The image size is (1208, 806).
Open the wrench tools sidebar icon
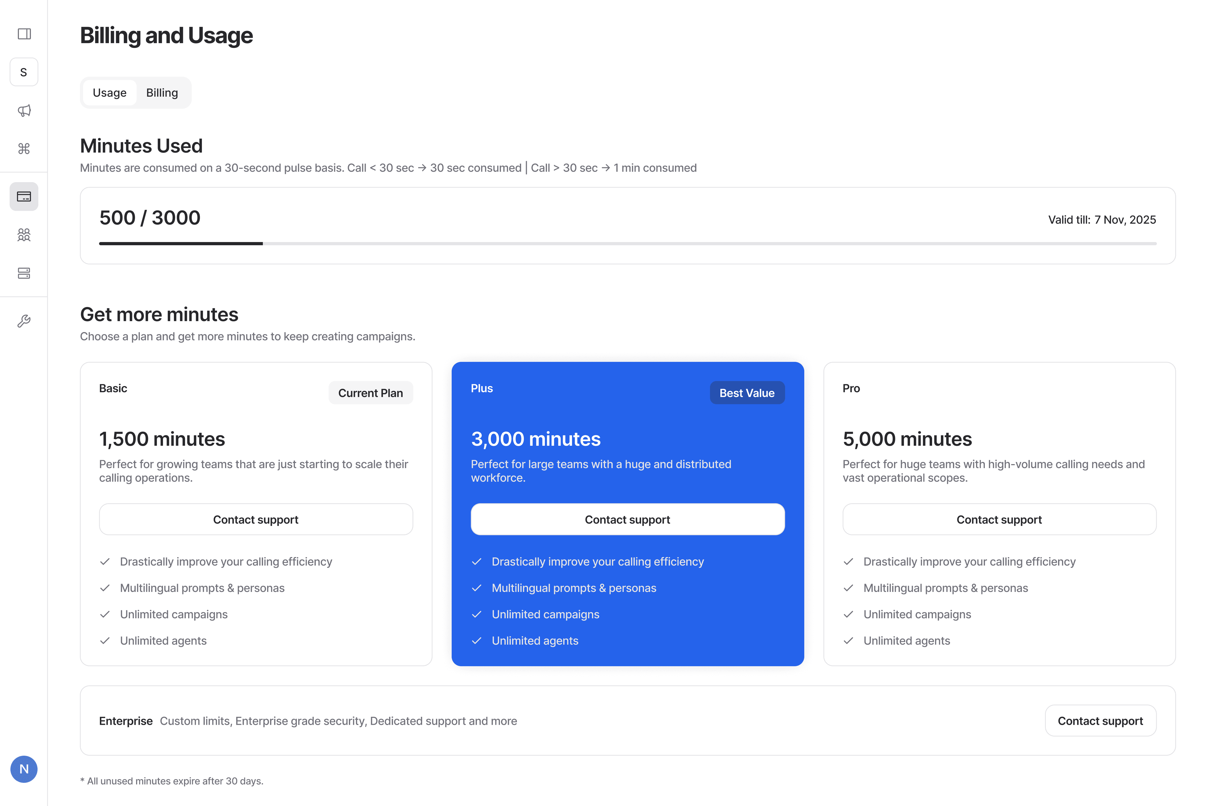click(24, 321)
